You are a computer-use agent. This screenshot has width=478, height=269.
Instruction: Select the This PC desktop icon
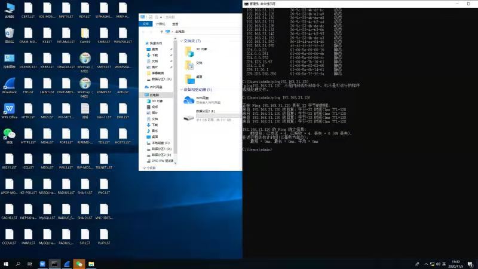tap(9, 10)
